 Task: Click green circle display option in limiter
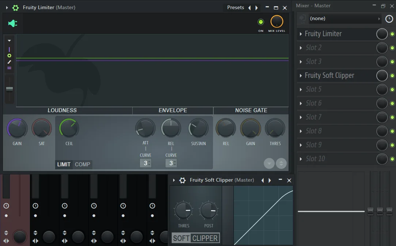point(9,56)
